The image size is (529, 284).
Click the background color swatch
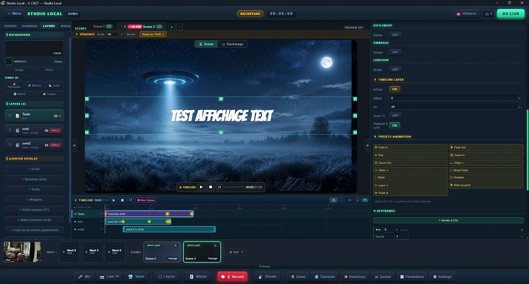[x=9, y=61]
